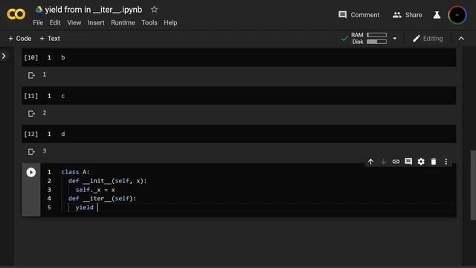476x268 pixels.
Task: Click in code cell containing 'c'
Action: (x=239, y=96)
